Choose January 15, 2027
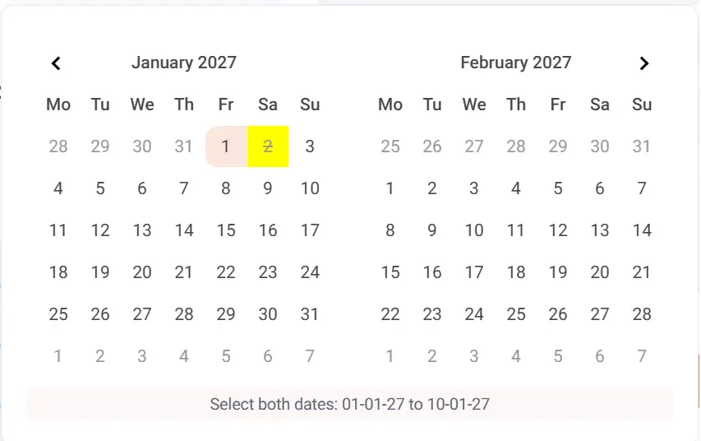The image size is (701, 441). 226,230
